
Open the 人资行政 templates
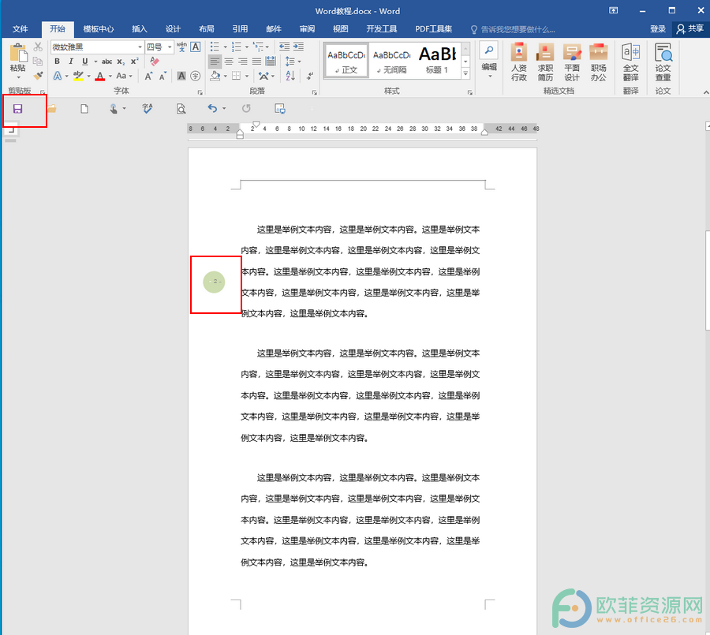pos(519,62)
